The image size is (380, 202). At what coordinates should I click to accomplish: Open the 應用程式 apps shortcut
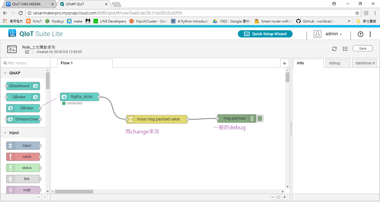click(13, 21)
